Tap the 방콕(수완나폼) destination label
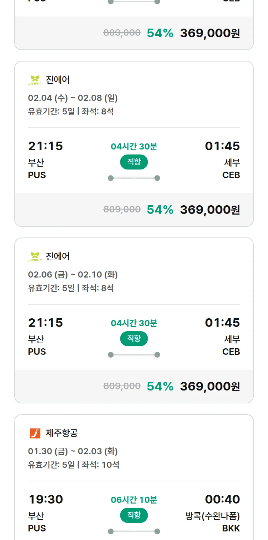Viewport: 268px width, 540px height. pyautogui.click(x=213, y=516)
